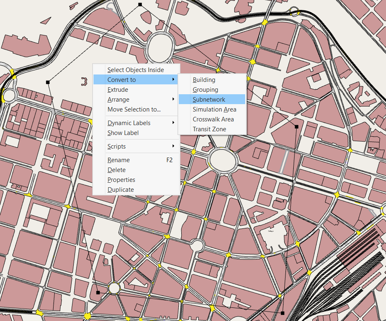Rename the selected polygon
Viewport: 386px width, 321px height.
tap(119, 160)
